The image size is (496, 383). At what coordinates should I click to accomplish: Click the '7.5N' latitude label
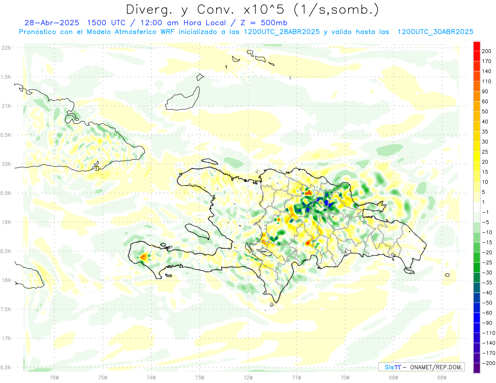[6, 309]
